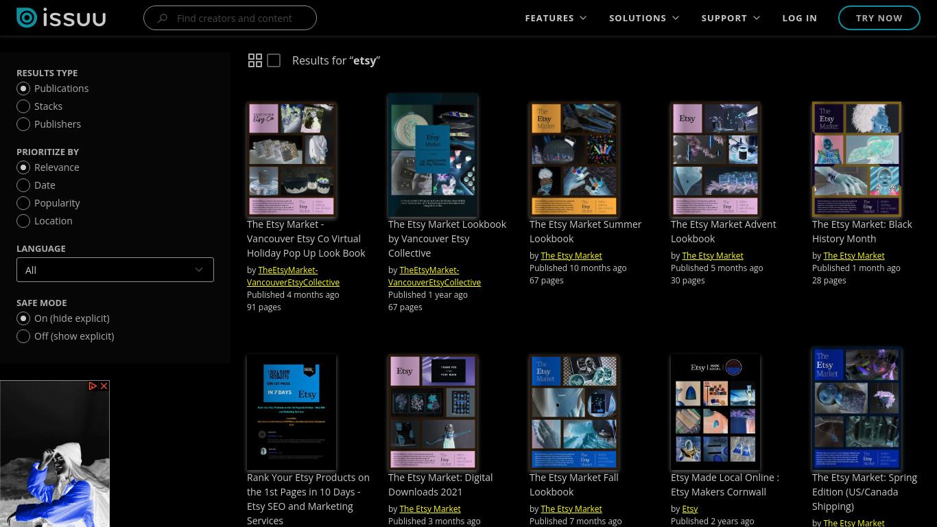
Task: Open Vancouver Etsy Co Holiday Pop Up thumbnail
Action: tap(292, 160)
